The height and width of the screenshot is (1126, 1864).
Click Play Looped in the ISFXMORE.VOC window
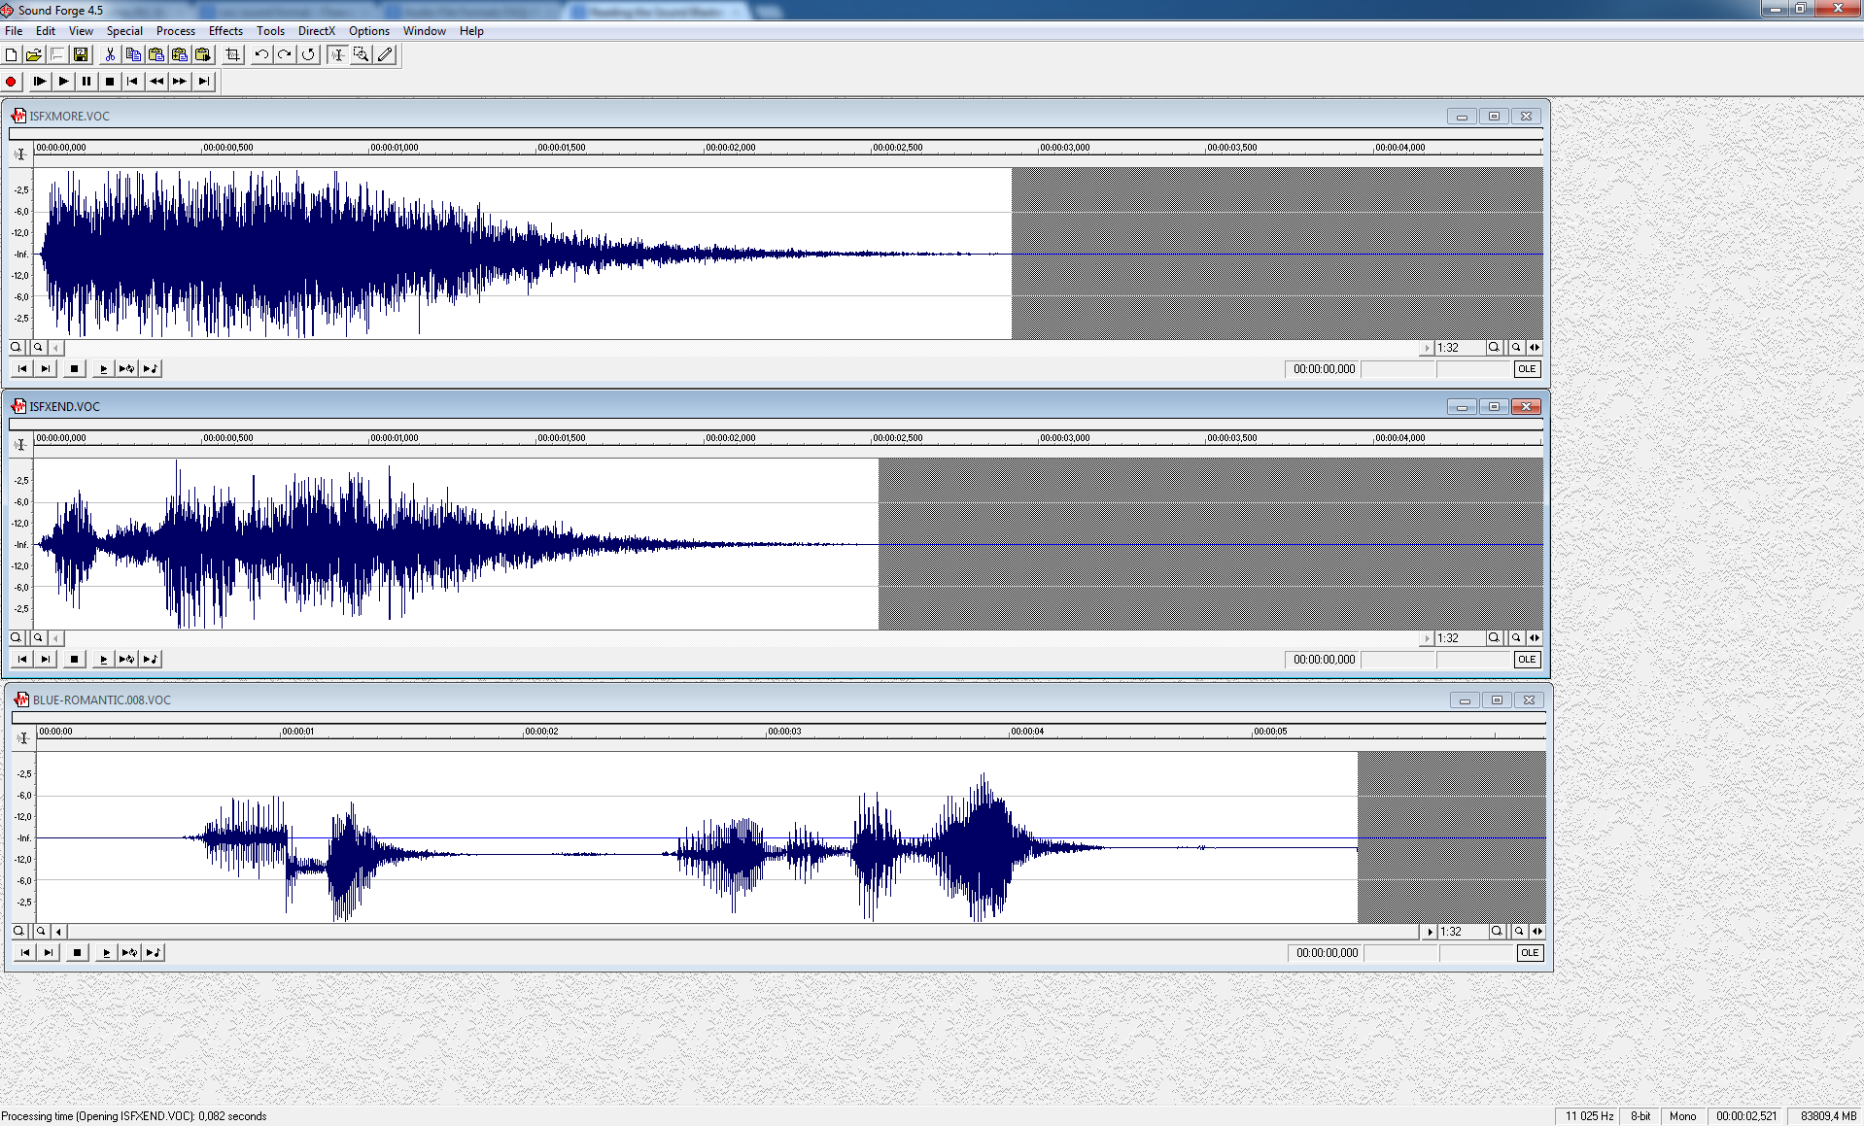126,369
